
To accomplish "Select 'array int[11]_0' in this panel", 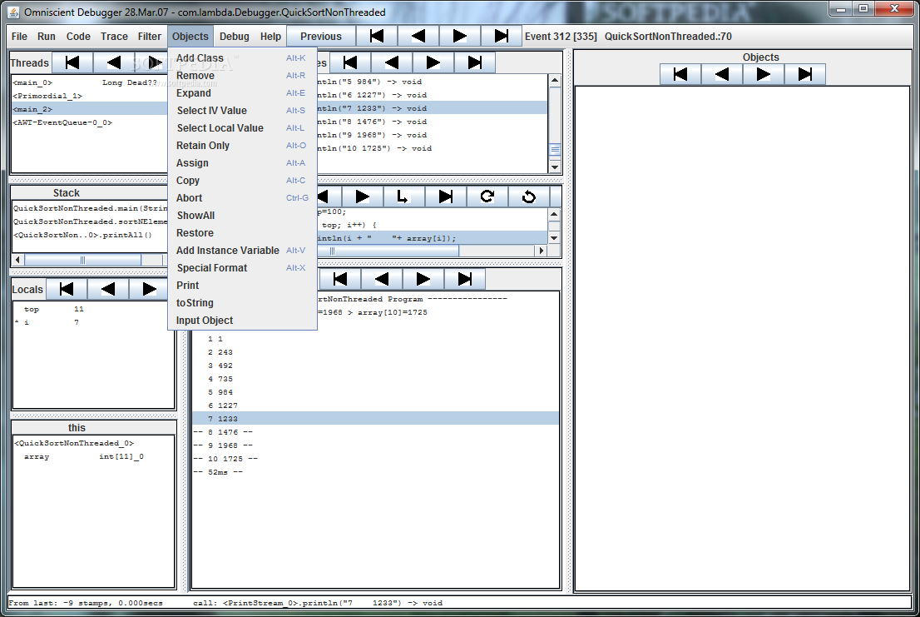I will (93, 457).
